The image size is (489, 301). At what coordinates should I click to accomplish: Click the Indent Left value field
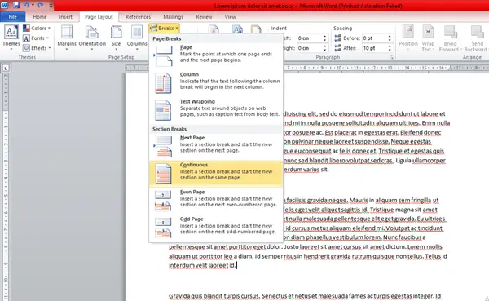pyautogui.click(x=309, y=38)
